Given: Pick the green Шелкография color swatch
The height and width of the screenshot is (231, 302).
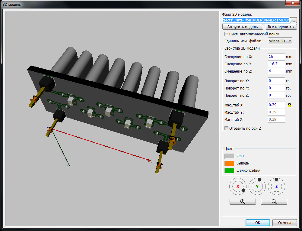Looking at the screenshot, I should pyautogui.click(x=229, y=171).
